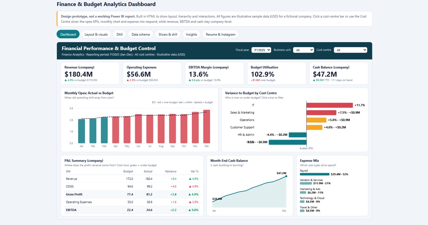The image size is (428, 225).
Task: Select the Aug opex bar
Action: (x=161, y=129)
